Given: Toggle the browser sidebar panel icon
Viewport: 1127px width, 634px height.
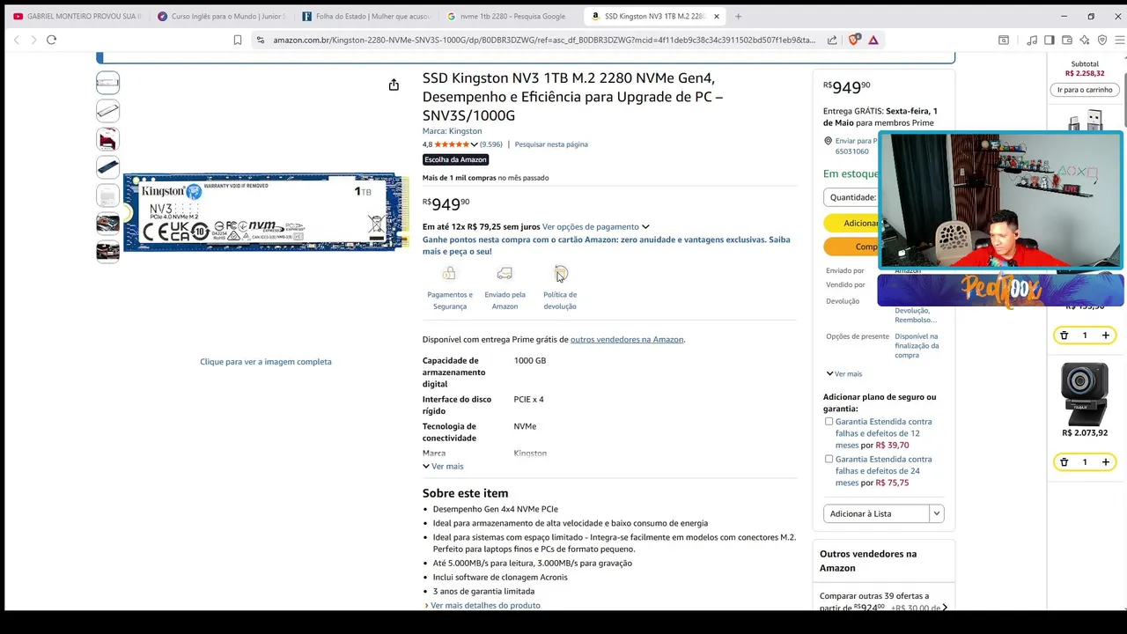Looking at the screenshot, I should coord(1050,40).
